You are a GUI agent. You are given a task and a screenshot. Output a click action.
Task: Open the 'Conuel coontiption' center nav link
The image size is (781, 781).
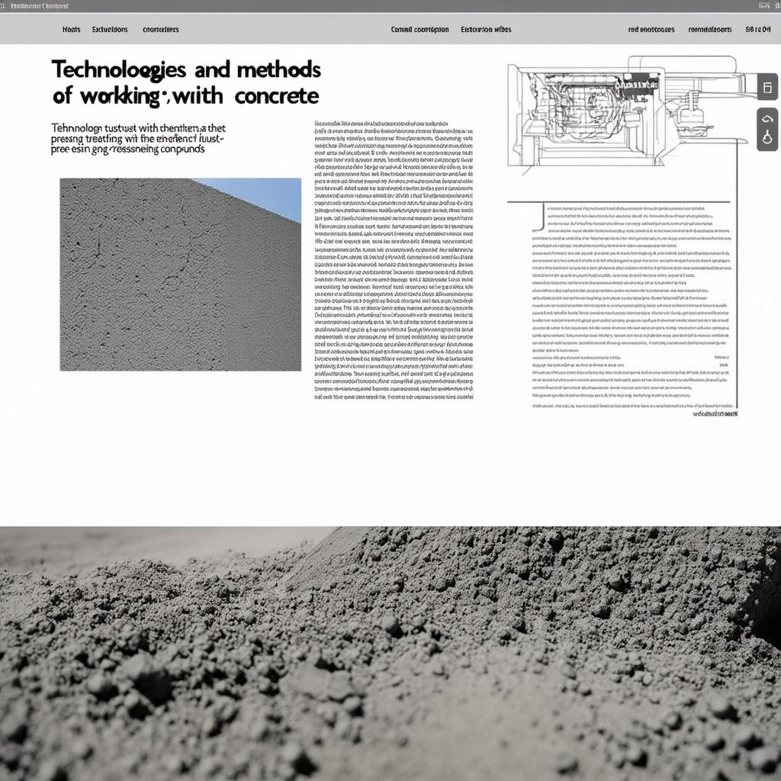coord(419,30)
